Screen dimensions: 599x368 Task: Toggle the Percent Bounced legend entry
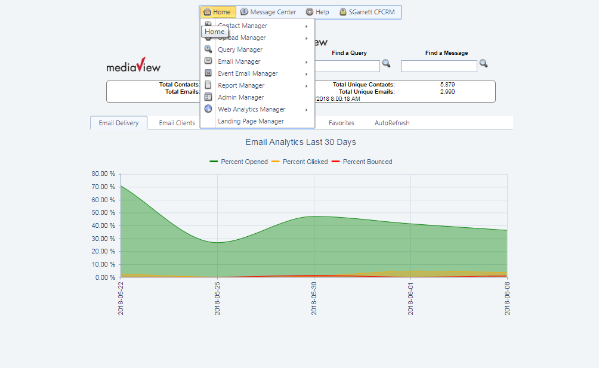pyautogui.click(x=362, y=162)
